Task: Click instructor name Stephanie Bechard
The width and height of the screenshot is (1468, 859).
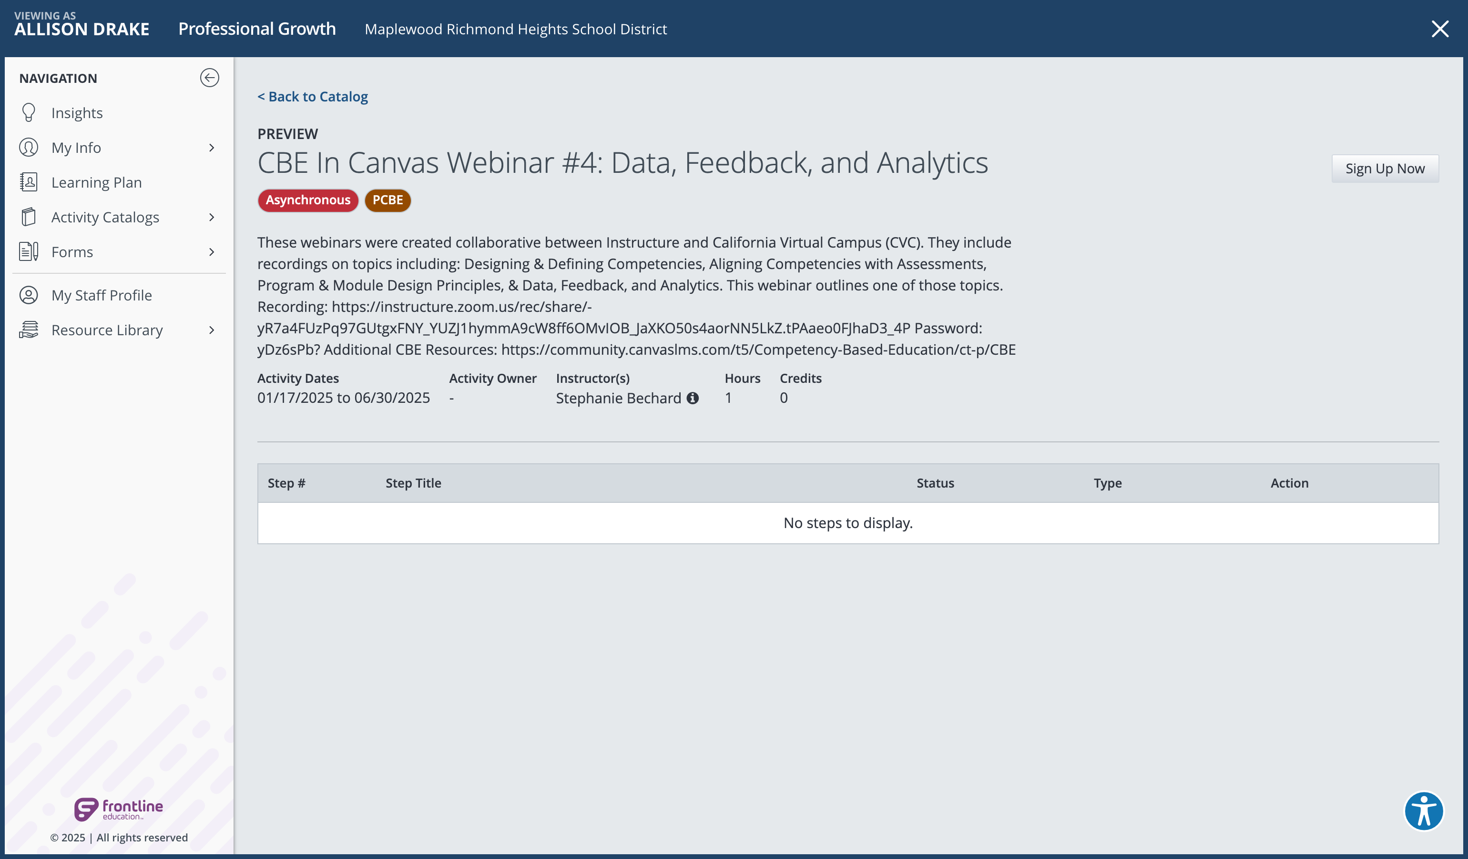Action: (x=618, y=398)
